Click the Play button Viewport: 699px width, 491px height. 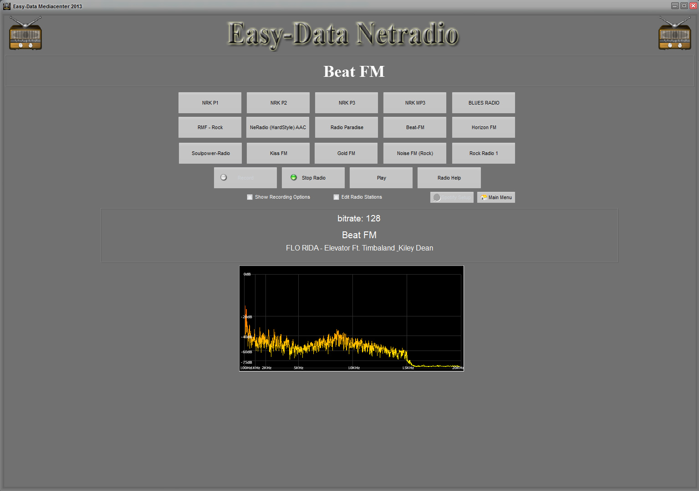click(381, 178)
